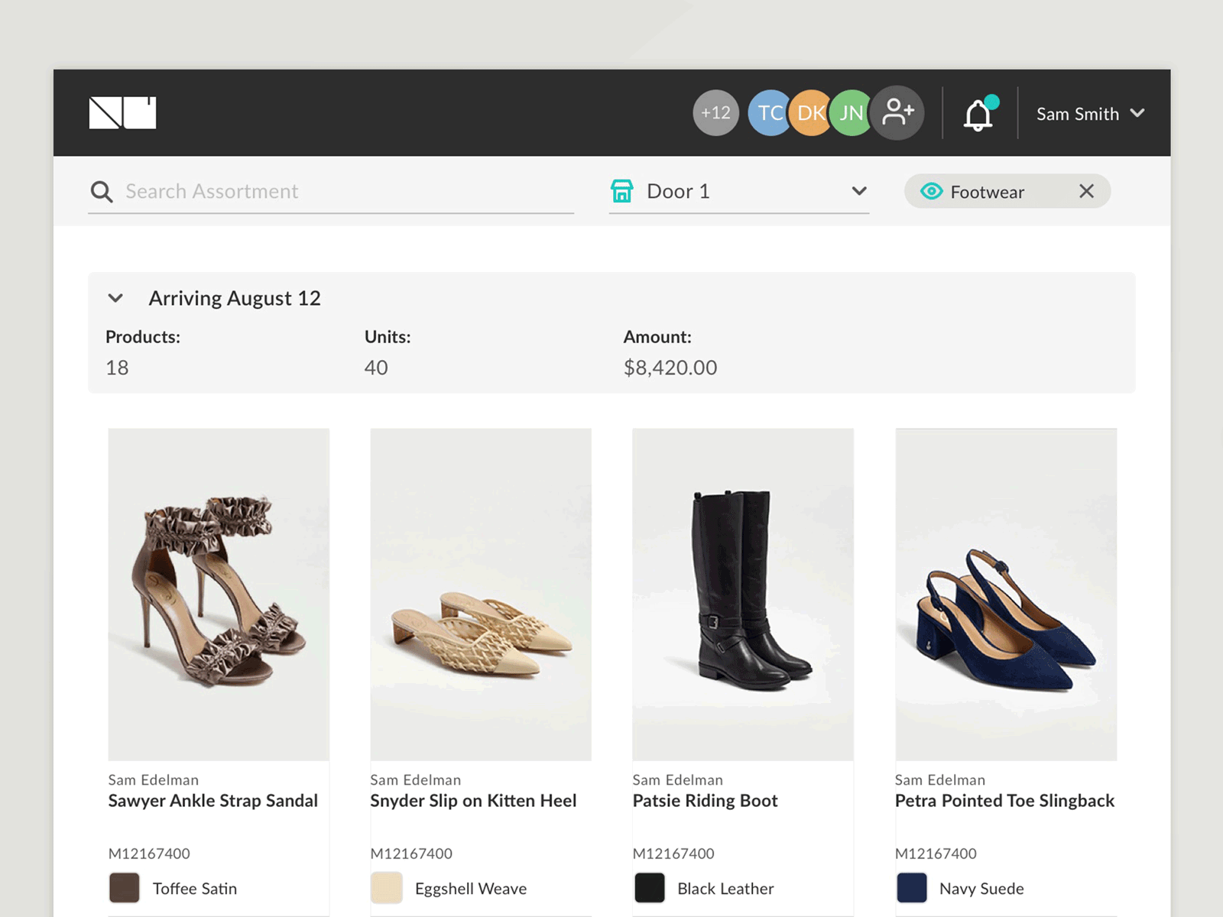
Task: Click the add collaborator icon
Action: [x=897, y=112]
